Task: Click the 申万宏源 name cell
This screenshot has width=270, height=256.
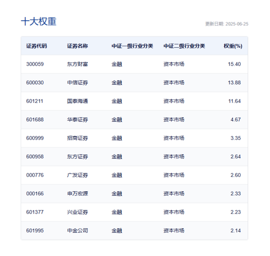Action: click(77, 194)
